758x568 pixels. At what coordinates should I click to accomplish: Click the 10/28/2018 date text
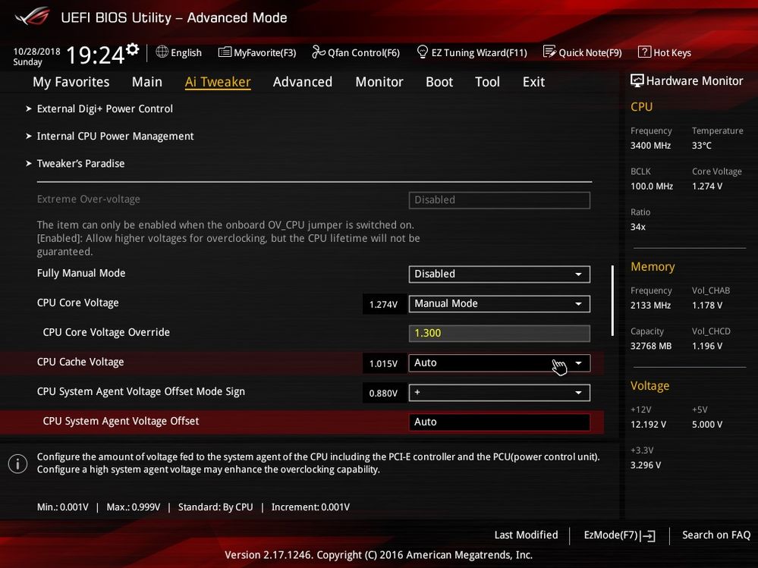point(36,52)
